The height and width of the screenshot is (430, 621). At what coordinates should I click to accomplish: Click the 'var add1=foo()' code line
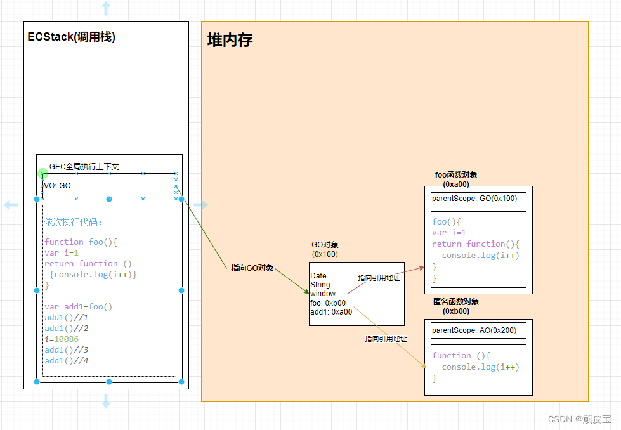click(x=79, y=307)
